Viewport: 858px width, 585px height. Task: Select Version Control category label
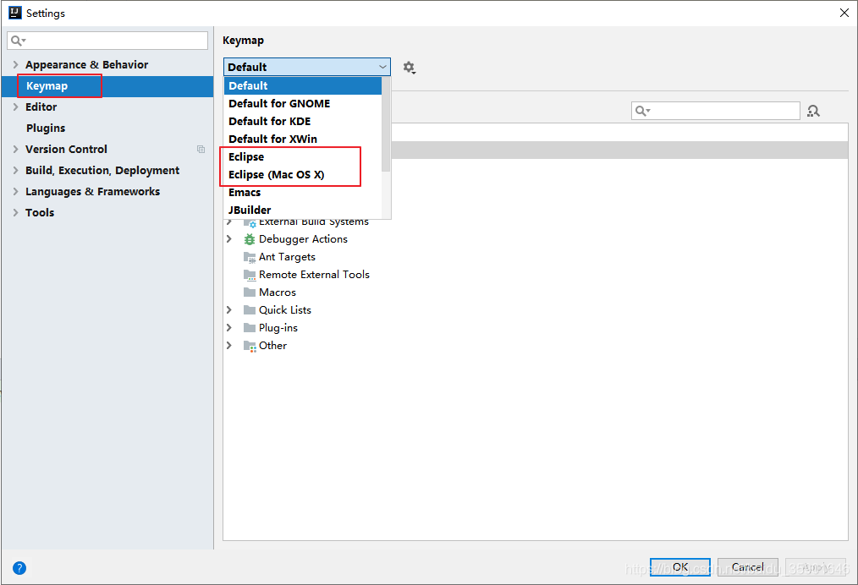[x=66, y=150]
